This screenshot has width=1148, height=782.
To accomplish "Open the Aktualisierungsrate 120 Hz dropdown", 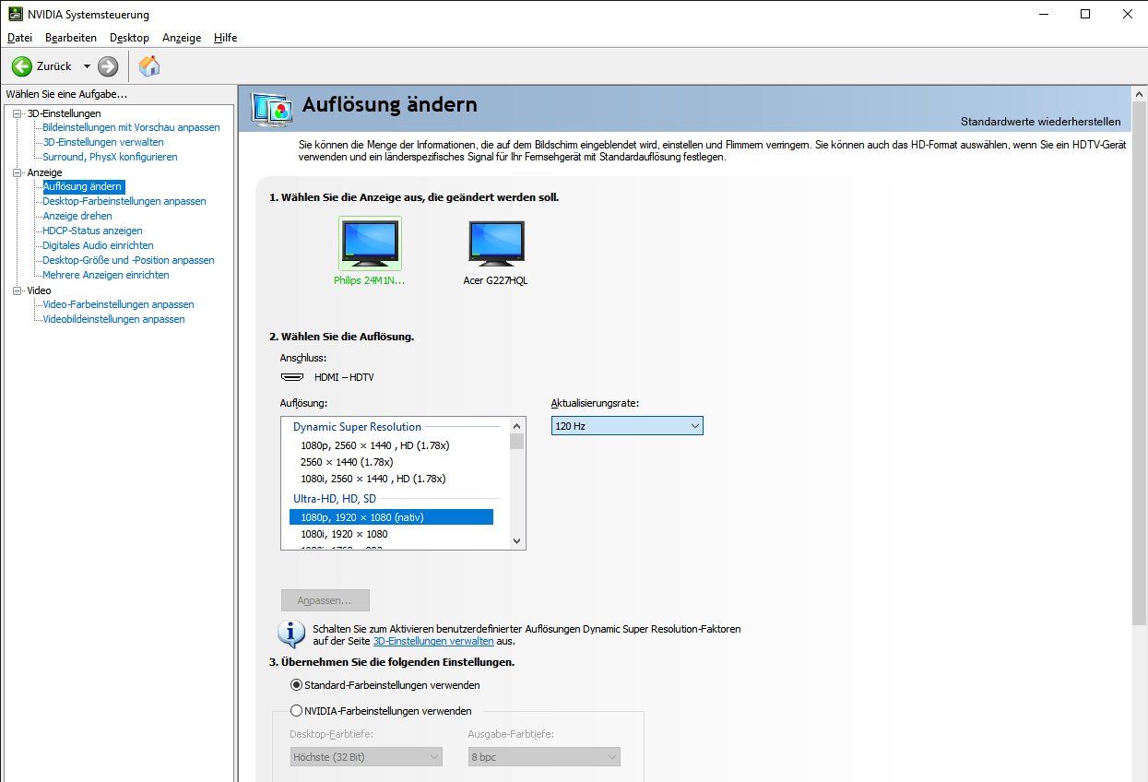I will click(627, 426).
